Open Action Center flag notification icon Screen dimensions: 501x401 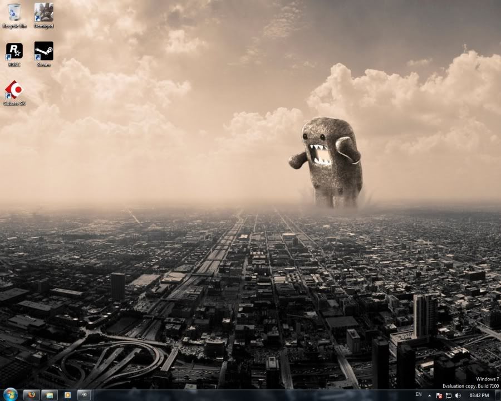coord(439,395)
